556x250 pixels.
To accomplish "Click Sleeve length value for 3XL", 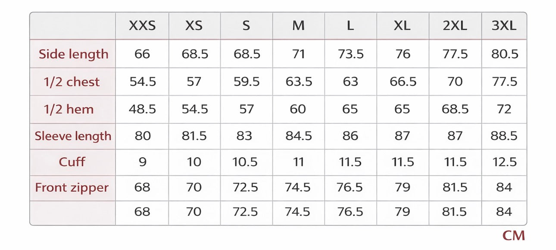I will [x=504, y=136].
